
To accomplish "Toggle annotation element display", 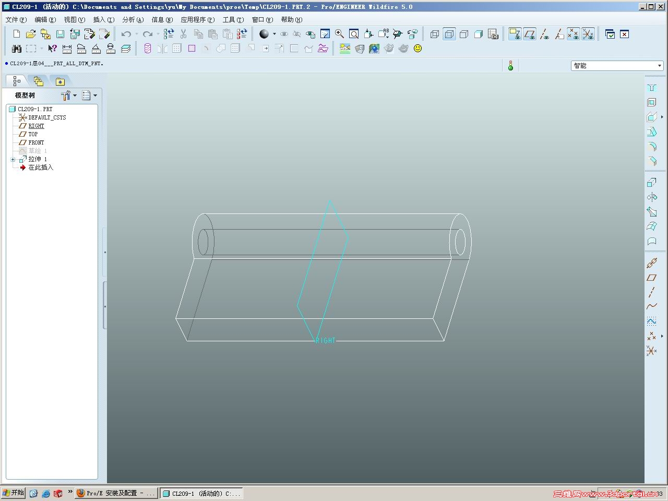I will (x=515, y=34).
